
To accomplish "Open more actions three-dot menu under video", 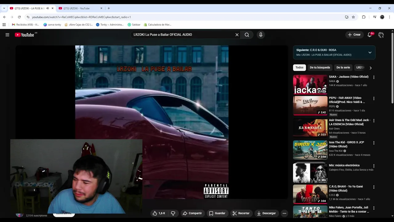I will pyautogui.click(x=284, y=213).
